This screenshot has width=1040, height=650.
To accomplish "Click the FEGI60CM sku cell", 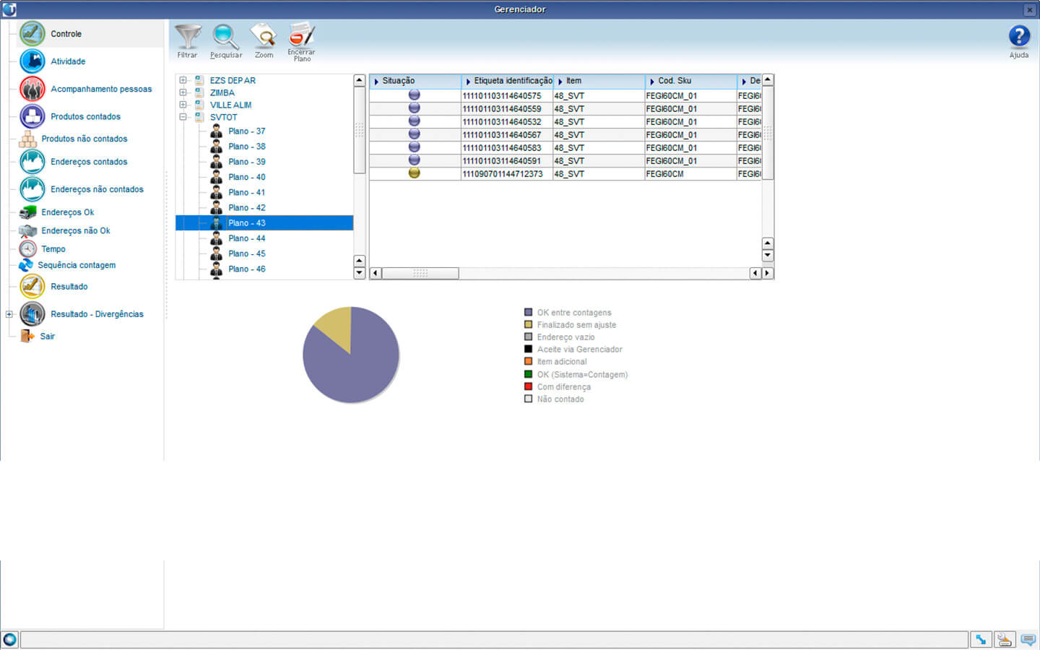I will coord(690,174).
